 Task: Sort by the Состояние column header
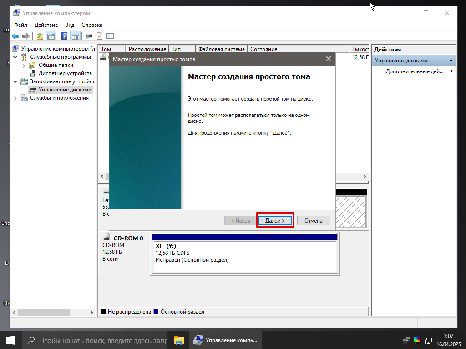tap(298, 49)
